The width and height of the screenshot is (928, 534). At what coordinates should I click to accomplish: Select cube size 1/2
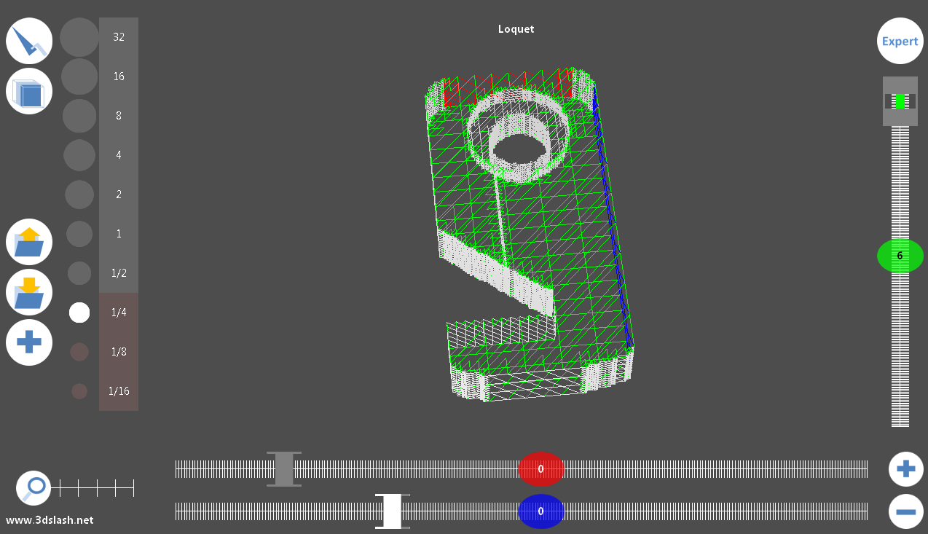tap(118, 273)
